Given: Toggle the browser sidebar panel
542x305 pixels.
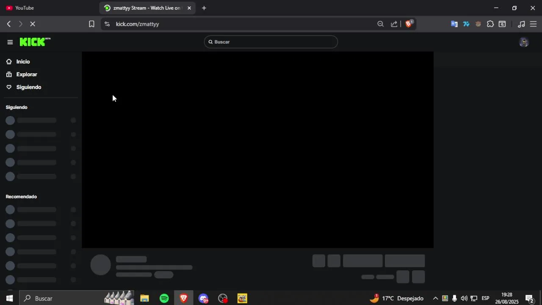Looking at the screenshot, I should 502,24.
